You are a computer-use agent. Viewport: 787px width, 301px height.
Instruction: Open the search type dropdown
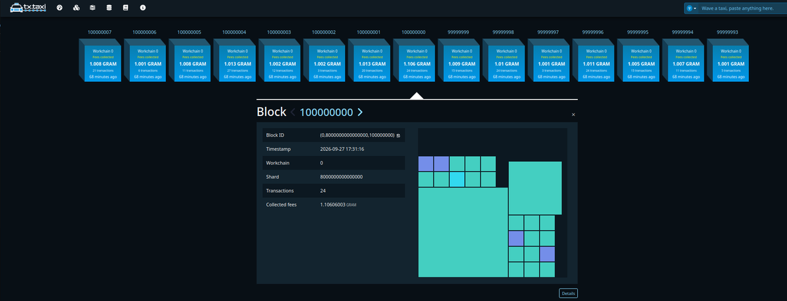(691, 8)
